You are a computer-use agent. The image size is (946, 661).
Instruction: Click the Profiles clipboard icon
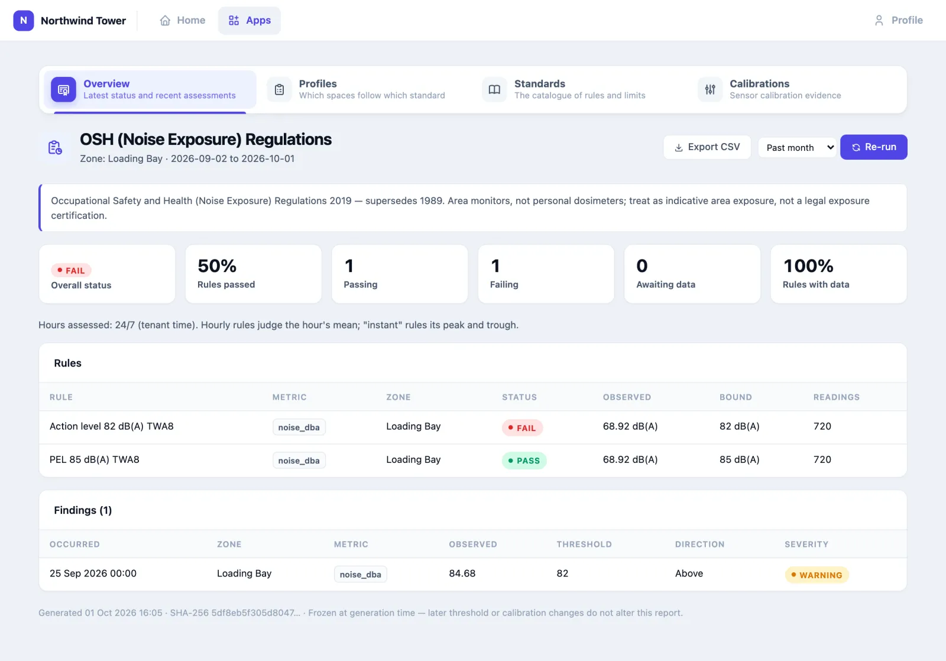(279, 90)
